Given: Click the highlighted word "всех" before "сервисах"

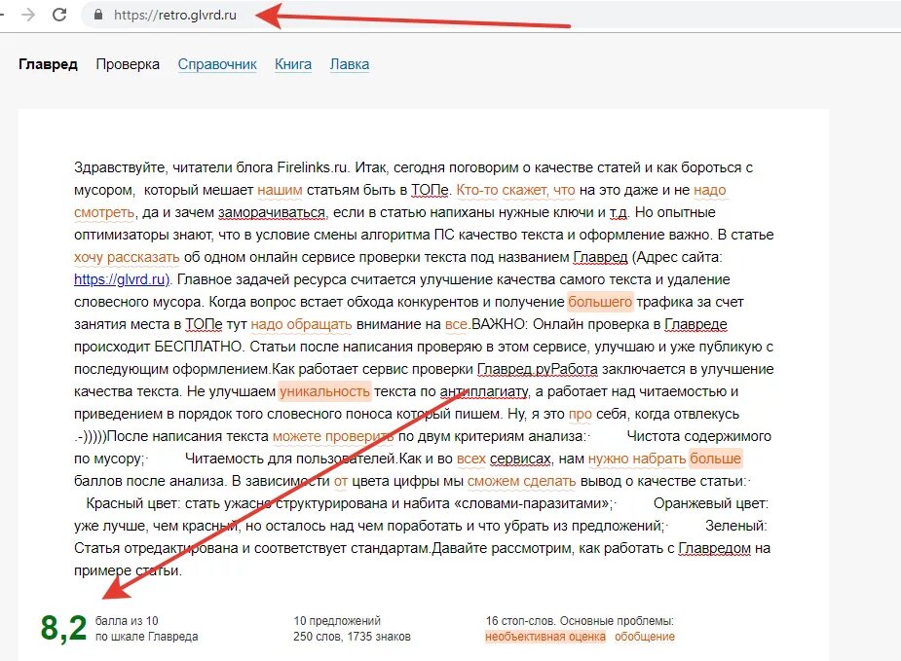Looking at the screenshot, I should (x=471, y=459).
